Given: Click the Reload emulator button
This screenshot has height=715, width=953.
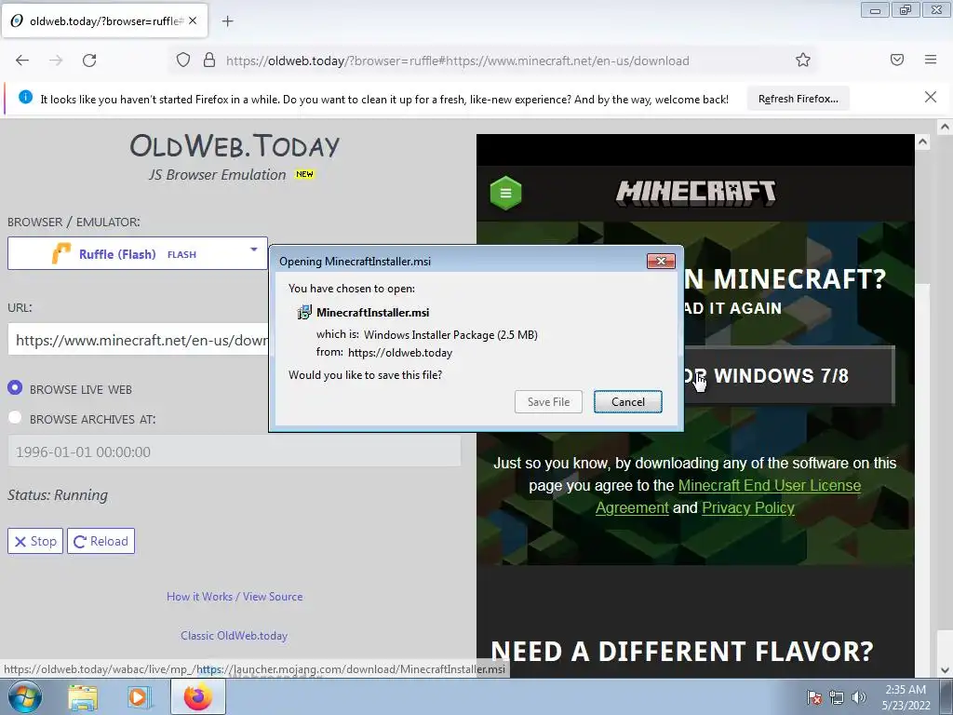Looking at the screenshot, I should [101, 541].
